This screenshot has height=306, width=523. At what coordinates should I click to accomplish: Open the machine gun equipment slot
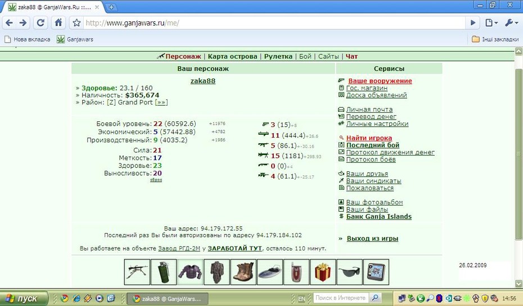137,272
